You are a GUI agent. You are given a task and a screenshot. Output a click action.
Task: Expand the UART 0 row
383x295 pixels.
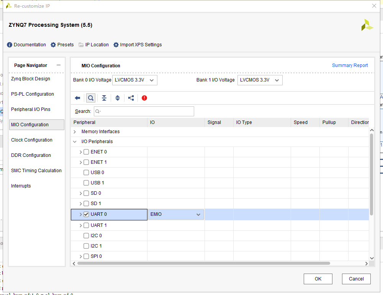click(x=80, y=215)
